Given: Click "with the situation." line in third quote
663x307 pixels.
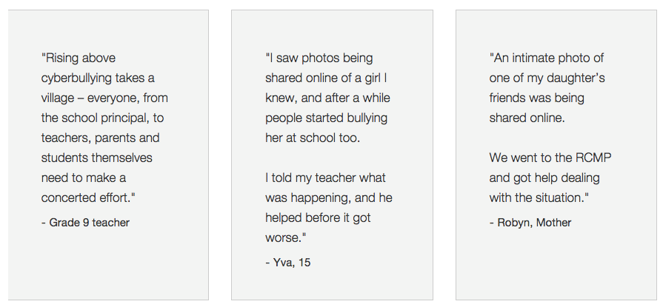Looking at the screenshot, I should coord(539,198).
